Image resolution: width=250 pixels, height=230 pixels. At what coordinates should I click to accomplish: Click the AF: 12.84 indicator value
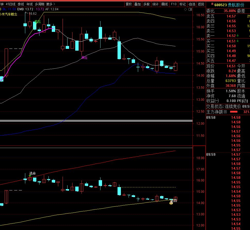click(52, 9)
